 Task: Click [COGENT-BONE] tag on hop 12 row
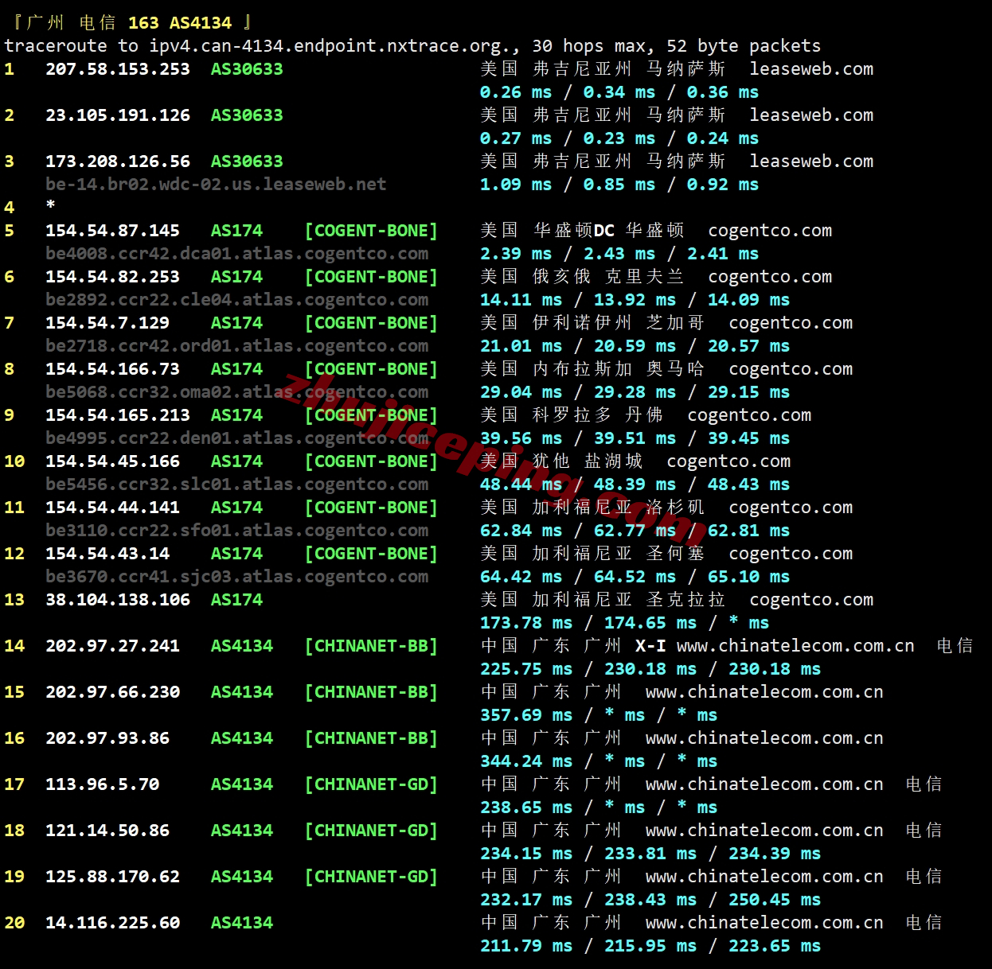pos(372,554)
